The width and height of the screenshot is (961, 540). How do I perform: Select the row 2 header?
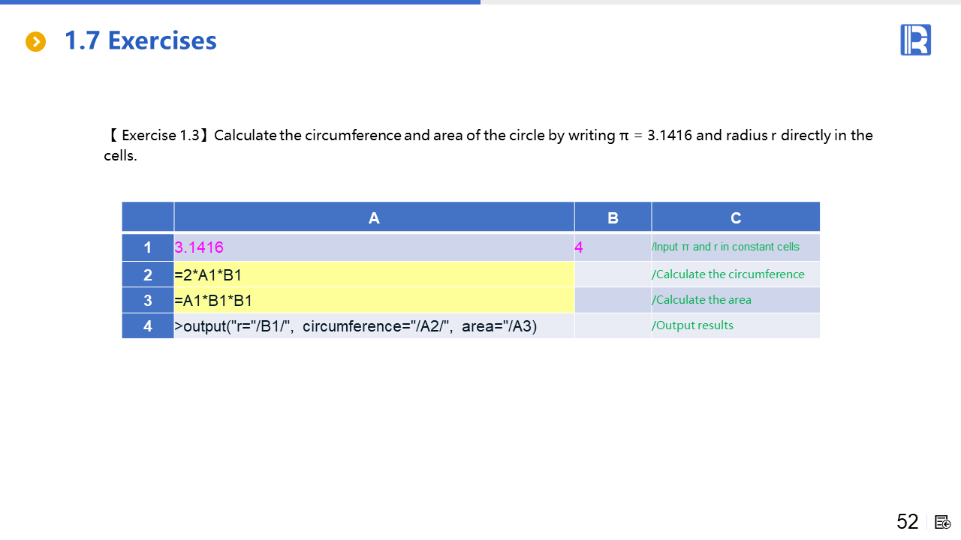point(148,274)
